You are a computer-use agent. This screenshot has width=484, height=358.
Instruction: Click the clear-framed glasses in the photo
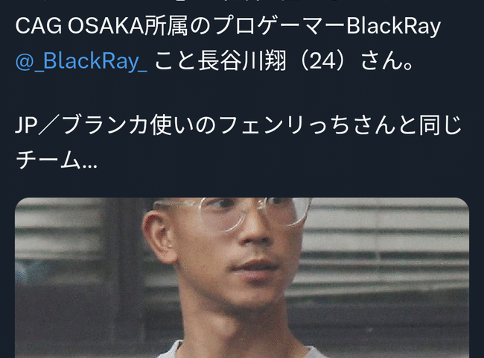[235, 213]
